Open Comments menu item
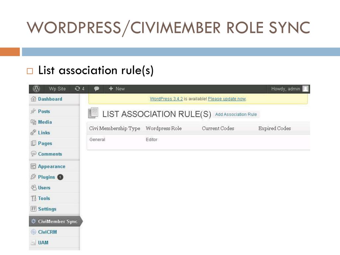This screenshot has height=255, width=340. coord(50,154)
